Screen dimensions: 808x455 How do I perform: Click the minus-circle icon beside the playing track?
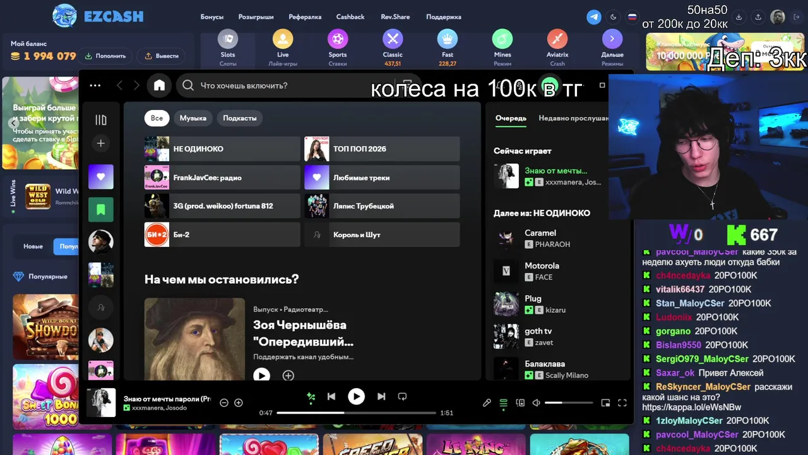[223, 403]
